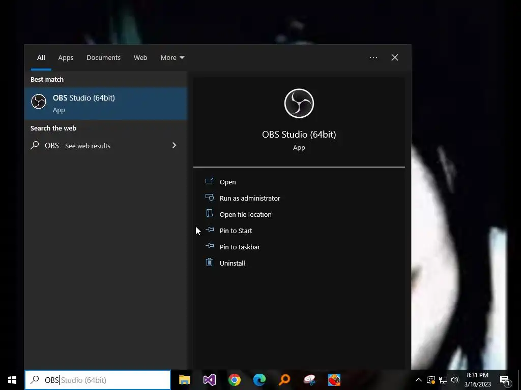Click the Pin to Start pin icon
This screenshot has width=521, height=390.
210,230
